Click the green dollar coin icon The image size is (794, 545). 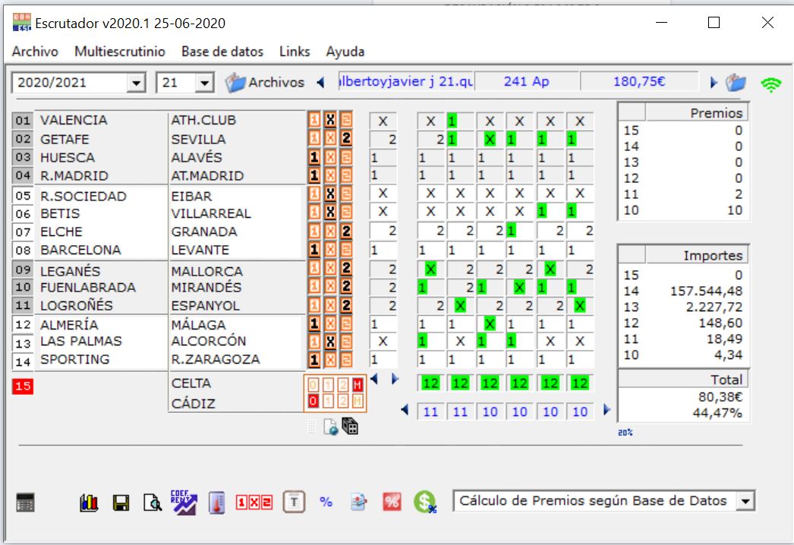(x=425, y=502)
